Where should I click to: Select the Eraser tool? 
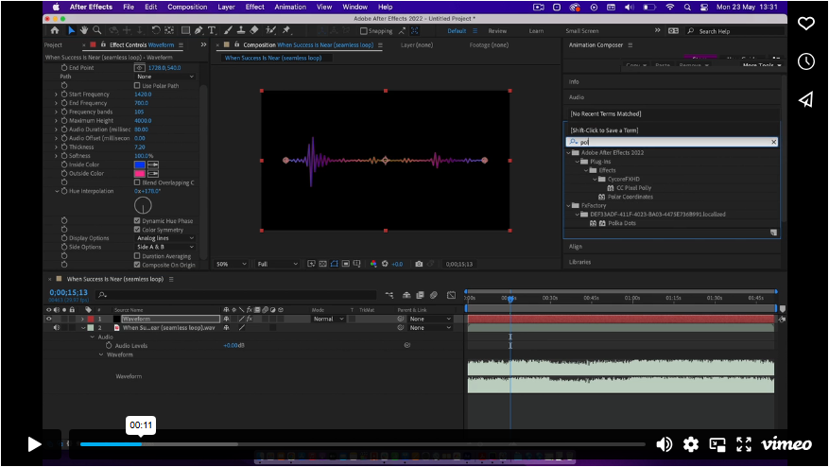pyautogui.click(x=253, y=30)
